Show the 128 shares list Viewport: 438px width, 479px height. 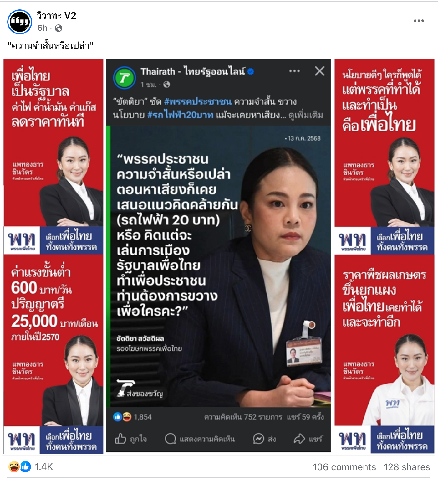(x=407, y=467)
